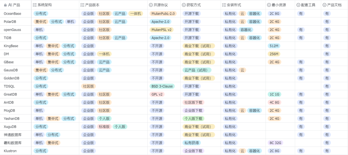Click the 云产品（试用） tag in GaussDB row
The height and width of the screenshot is (155, 348).
[x=197, y=70]
